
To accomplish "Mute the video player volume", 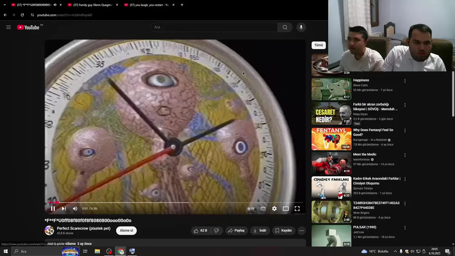I will point(75,209).
